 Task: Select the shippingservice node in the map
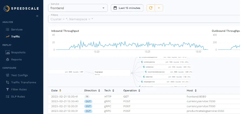(164, 82)
